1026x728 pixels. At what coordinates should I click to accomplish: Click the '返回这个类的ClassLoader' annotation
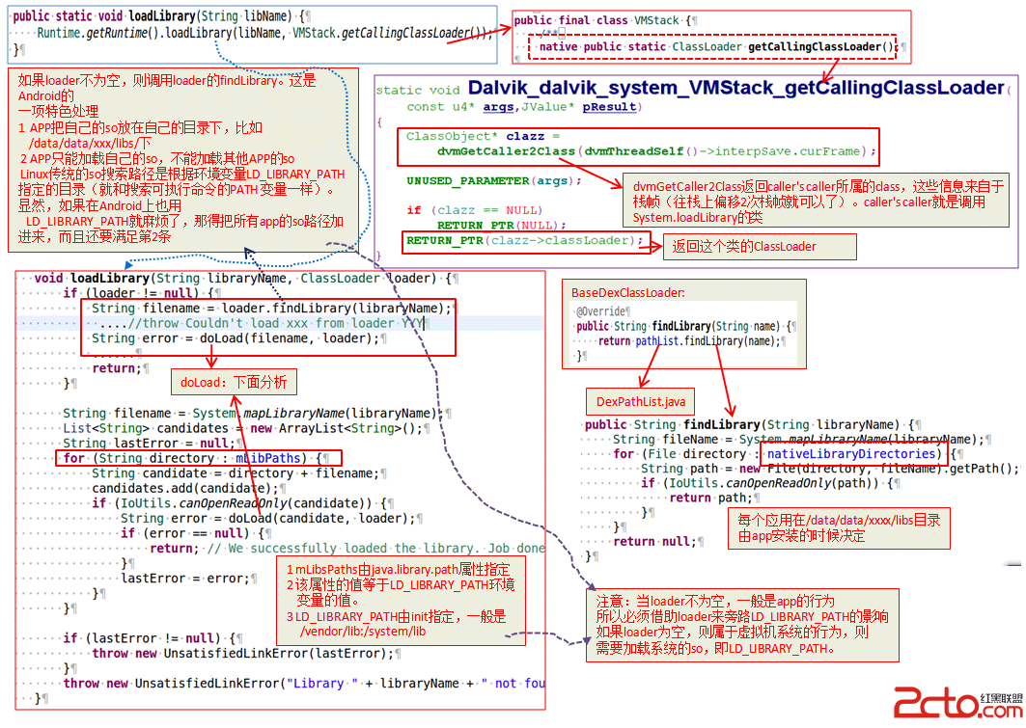click(744, 247)
